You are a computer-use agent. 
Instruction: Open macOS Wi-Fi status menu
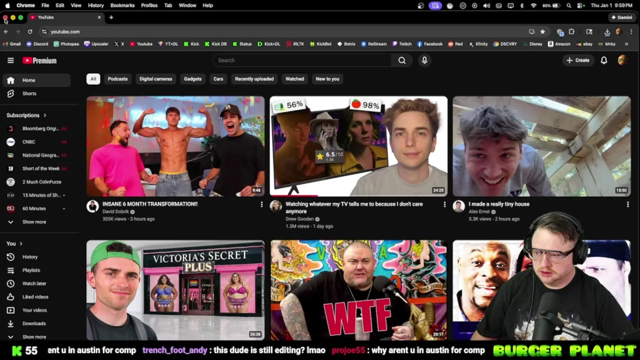[533, 5]
